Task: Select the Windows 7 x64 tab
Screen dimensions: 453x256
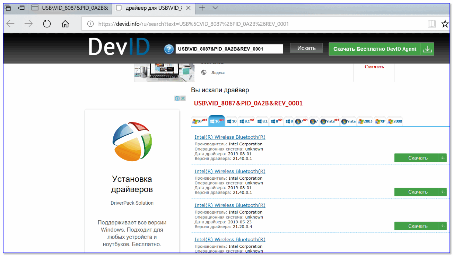Action: (x=301, y=121)
